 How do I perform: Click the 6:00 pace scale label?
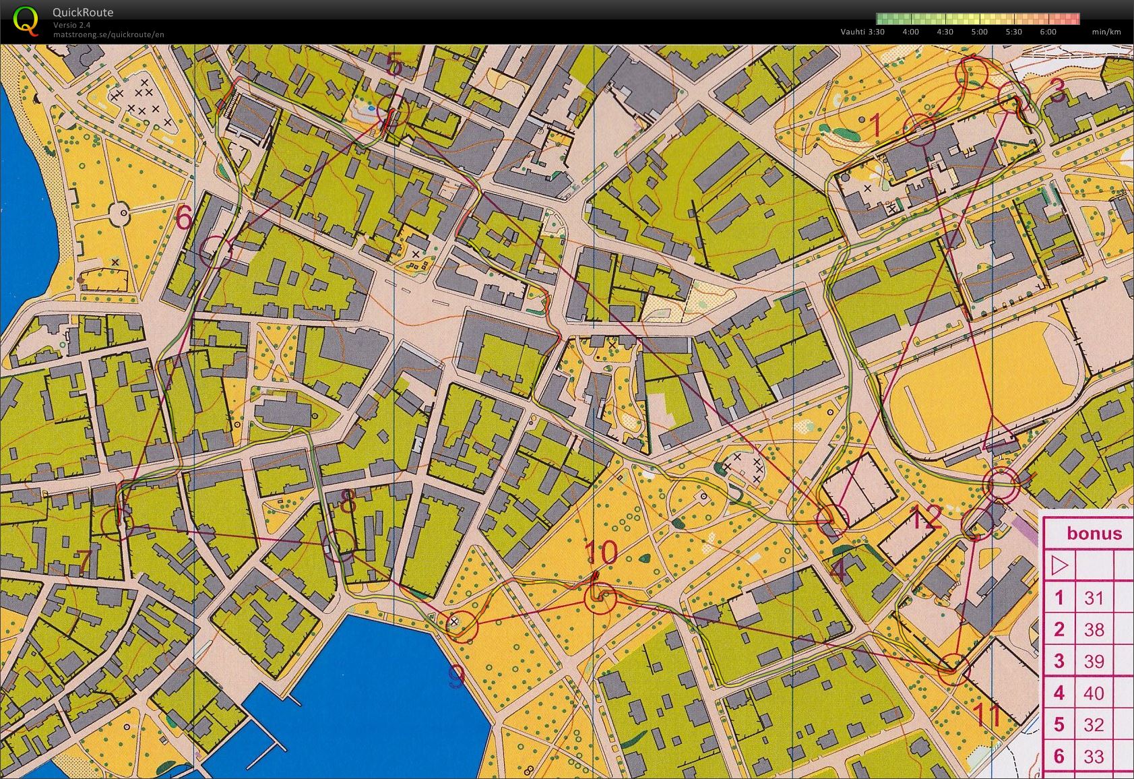click(x=1048, y=32)
